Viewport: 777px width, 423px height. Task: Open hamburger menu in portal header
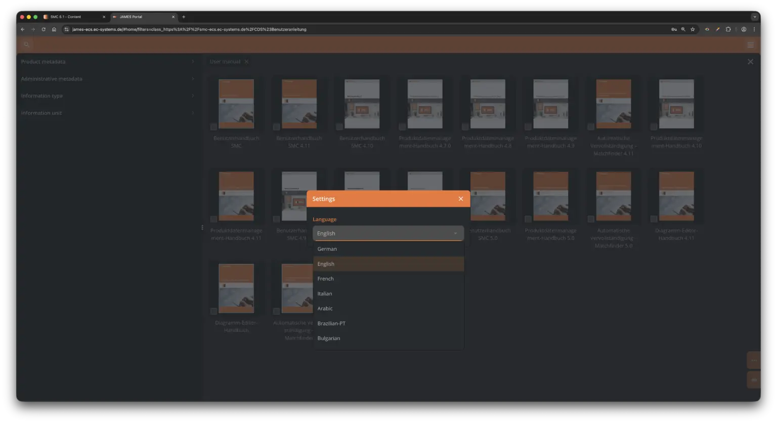[x=750, y=45]
